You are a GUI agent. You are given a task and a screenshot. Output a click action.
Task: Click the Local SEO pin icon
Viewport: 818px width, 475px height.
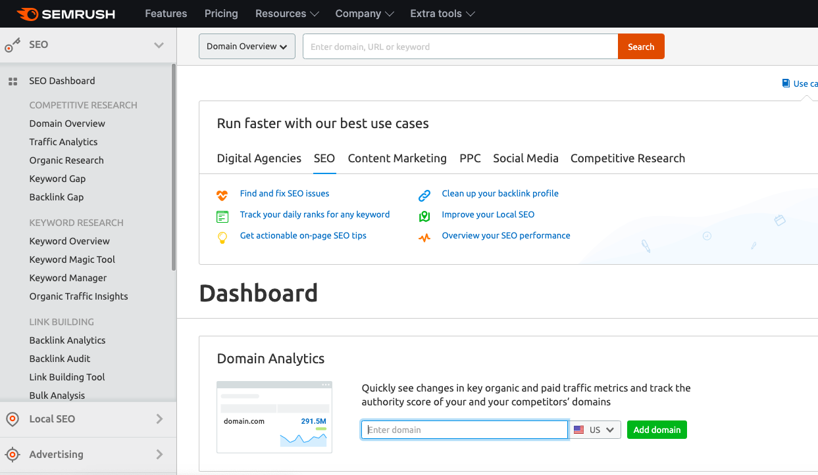click(12, 419)
